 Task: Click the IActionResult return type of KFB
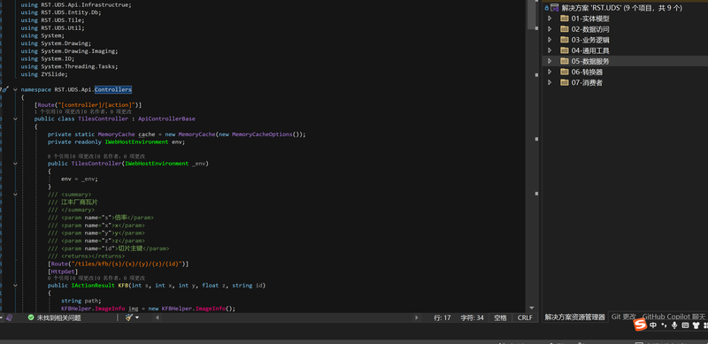[93, 286]
